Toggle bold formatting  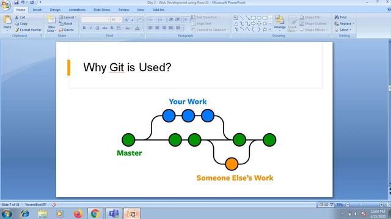(84, 28)
